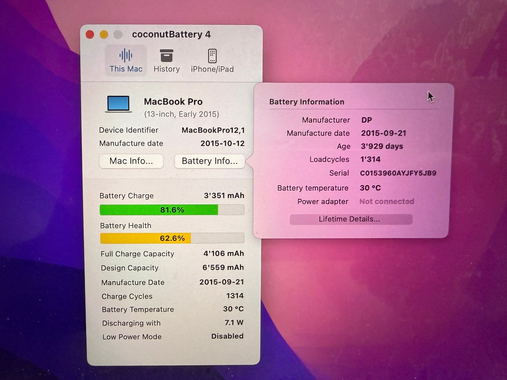Close the coconutBattery window with red button
This screenshot has height=380, width=507.
pos(90,35)
